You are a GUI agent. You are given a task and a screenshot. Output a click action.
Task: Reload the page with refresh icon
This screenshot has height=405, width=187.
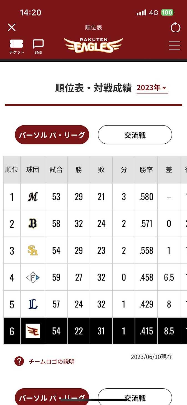(x=175, y=27)
